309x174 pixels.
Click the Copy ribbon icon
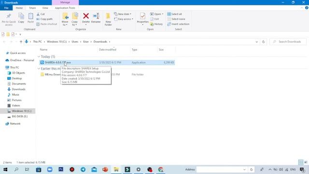21,16
